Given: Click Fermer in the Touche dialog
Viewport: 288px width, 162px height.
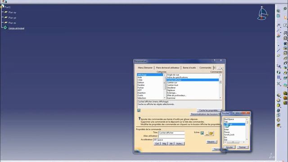Looking at the screenshot, I should point(243,147).
